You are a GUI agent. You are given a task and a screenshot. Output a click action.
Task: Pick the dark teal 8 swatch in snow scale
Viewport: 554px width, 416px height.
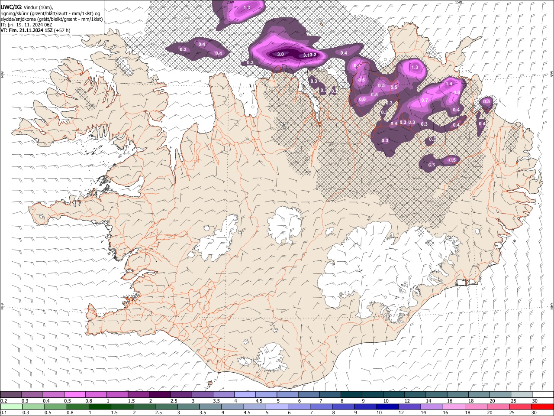click(351, 394)
